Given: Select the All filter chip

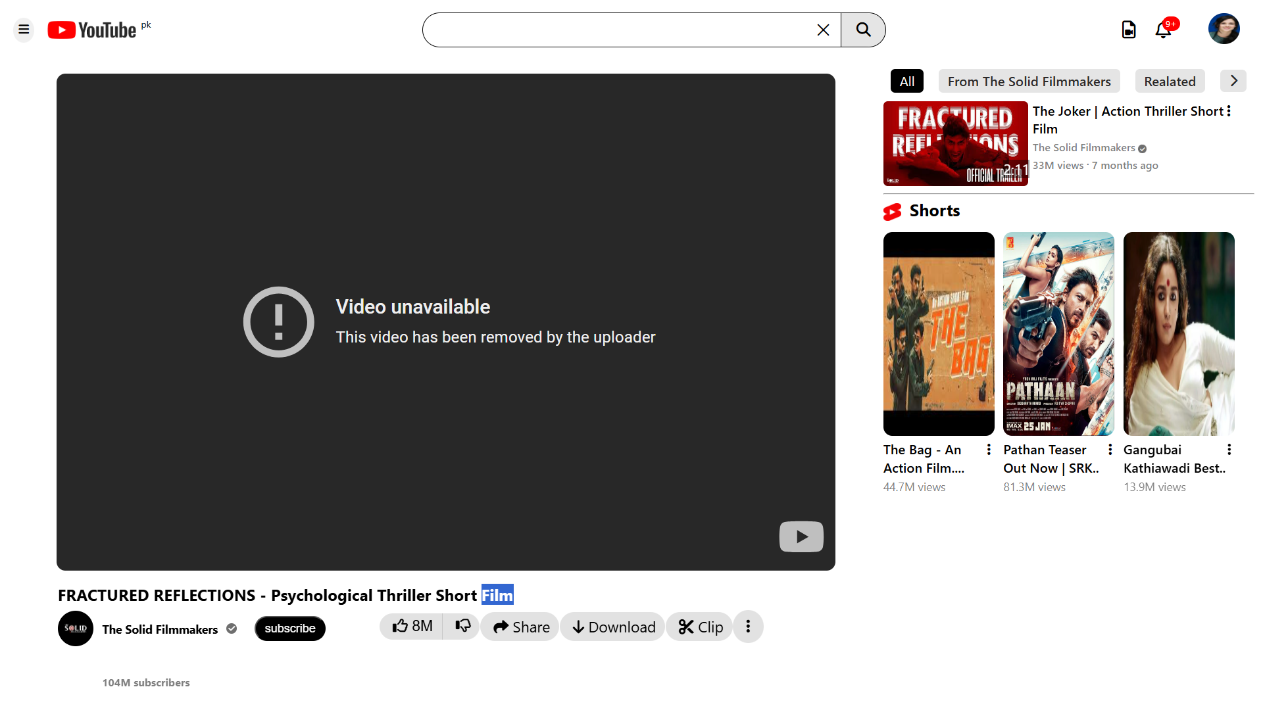Looking at the screenshot, I should (x=906, y=82).
